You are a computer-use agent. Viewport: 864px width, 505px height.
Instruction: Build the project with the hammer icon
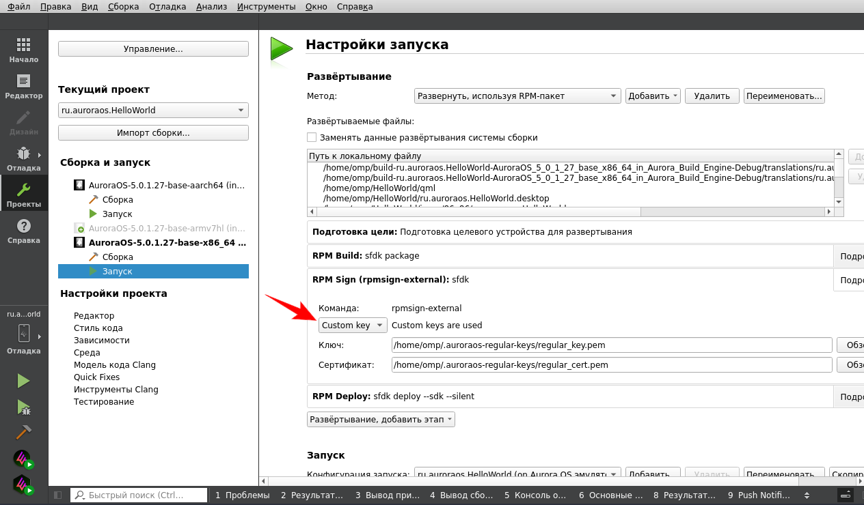24,433
